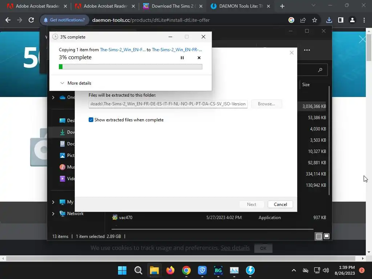The width and height of the screenshot is (372, 279).
Task: Open the Downloads folder icon in sidebar
Action: pos(62,132)
